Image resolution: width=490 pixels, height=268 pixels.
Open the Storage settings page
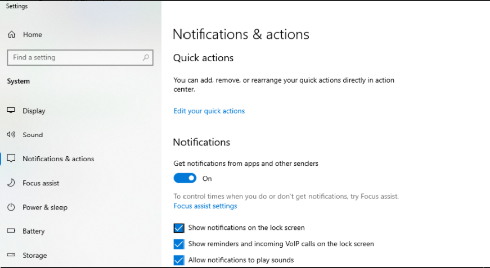click(35, 256)
